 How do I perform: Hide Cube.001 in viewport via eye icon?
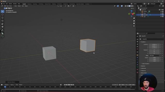coord(161,15)
